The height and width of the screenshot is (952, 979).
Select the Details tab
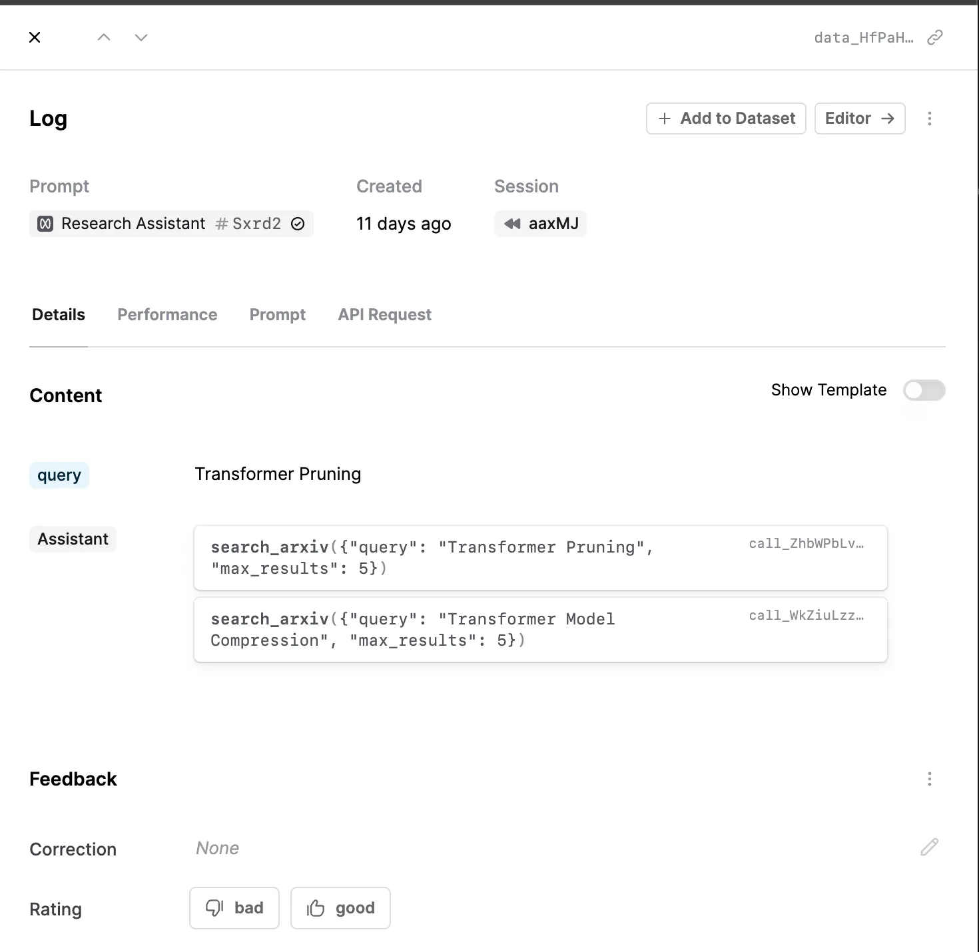point(59,315)
